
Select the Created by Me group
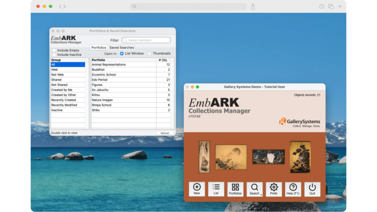pyautogui.click(x=68, y=90)
